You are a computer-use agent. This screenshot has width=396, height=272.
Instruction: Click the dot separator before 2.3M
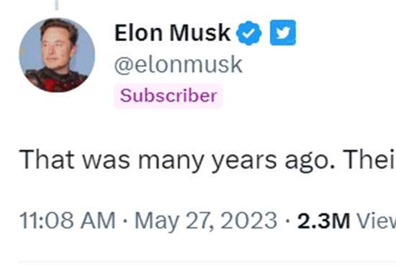click(x=287, y=221)
